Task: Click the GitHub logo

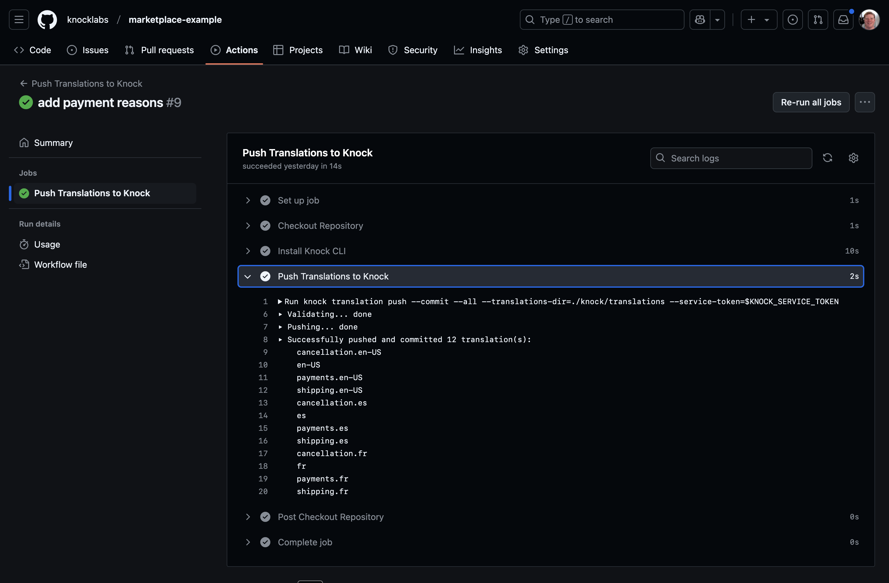Action: click(x=47, y=19)
